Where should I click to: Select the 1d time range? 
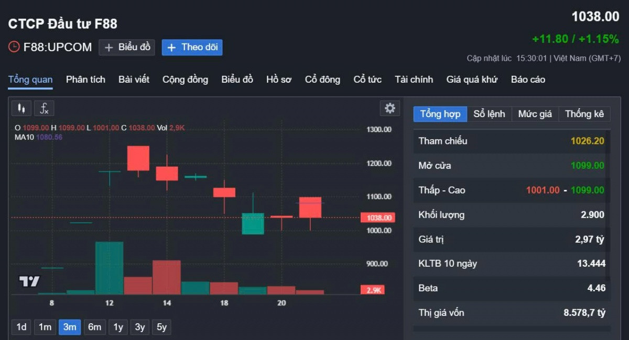(x=21, y=327)
